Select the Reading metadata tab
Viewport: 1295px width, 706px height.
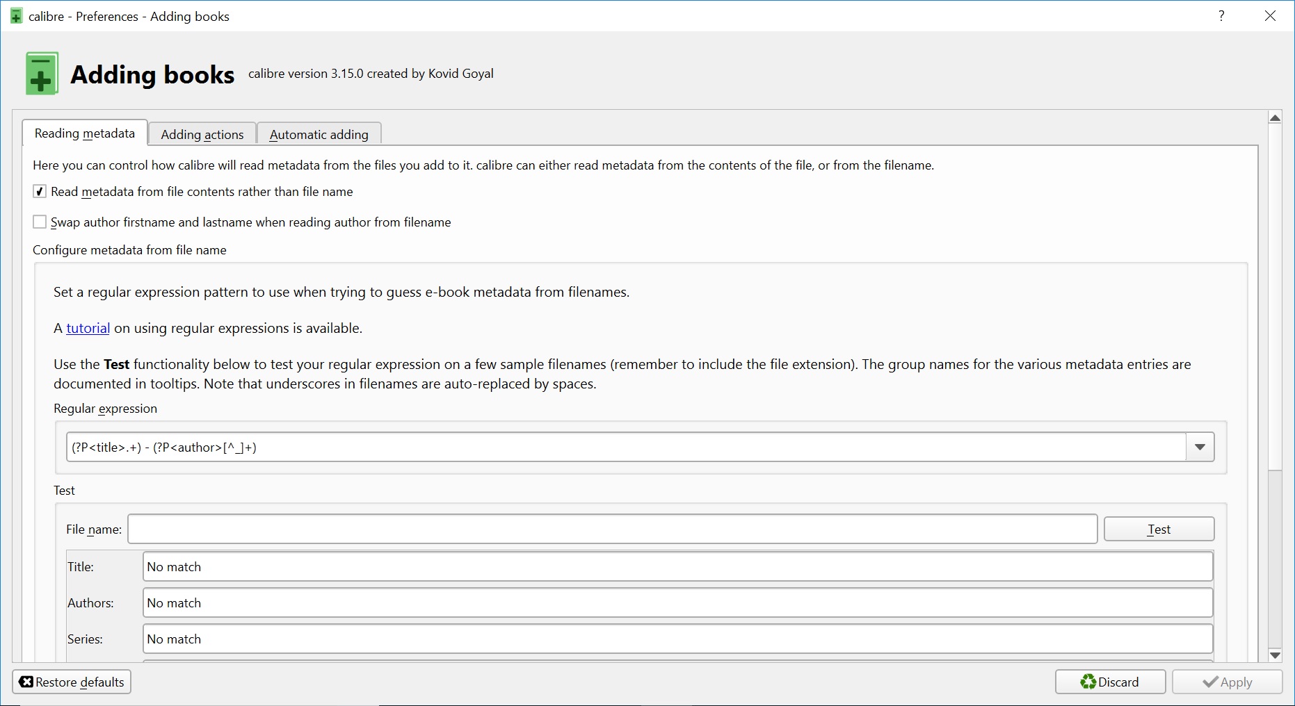click(85, 133)
